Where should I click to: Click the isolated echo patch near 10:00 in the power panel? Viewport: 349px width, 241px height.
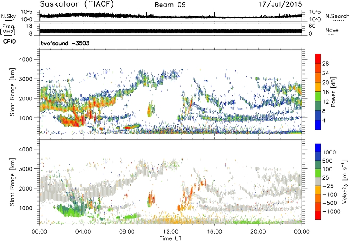point(151,109)
